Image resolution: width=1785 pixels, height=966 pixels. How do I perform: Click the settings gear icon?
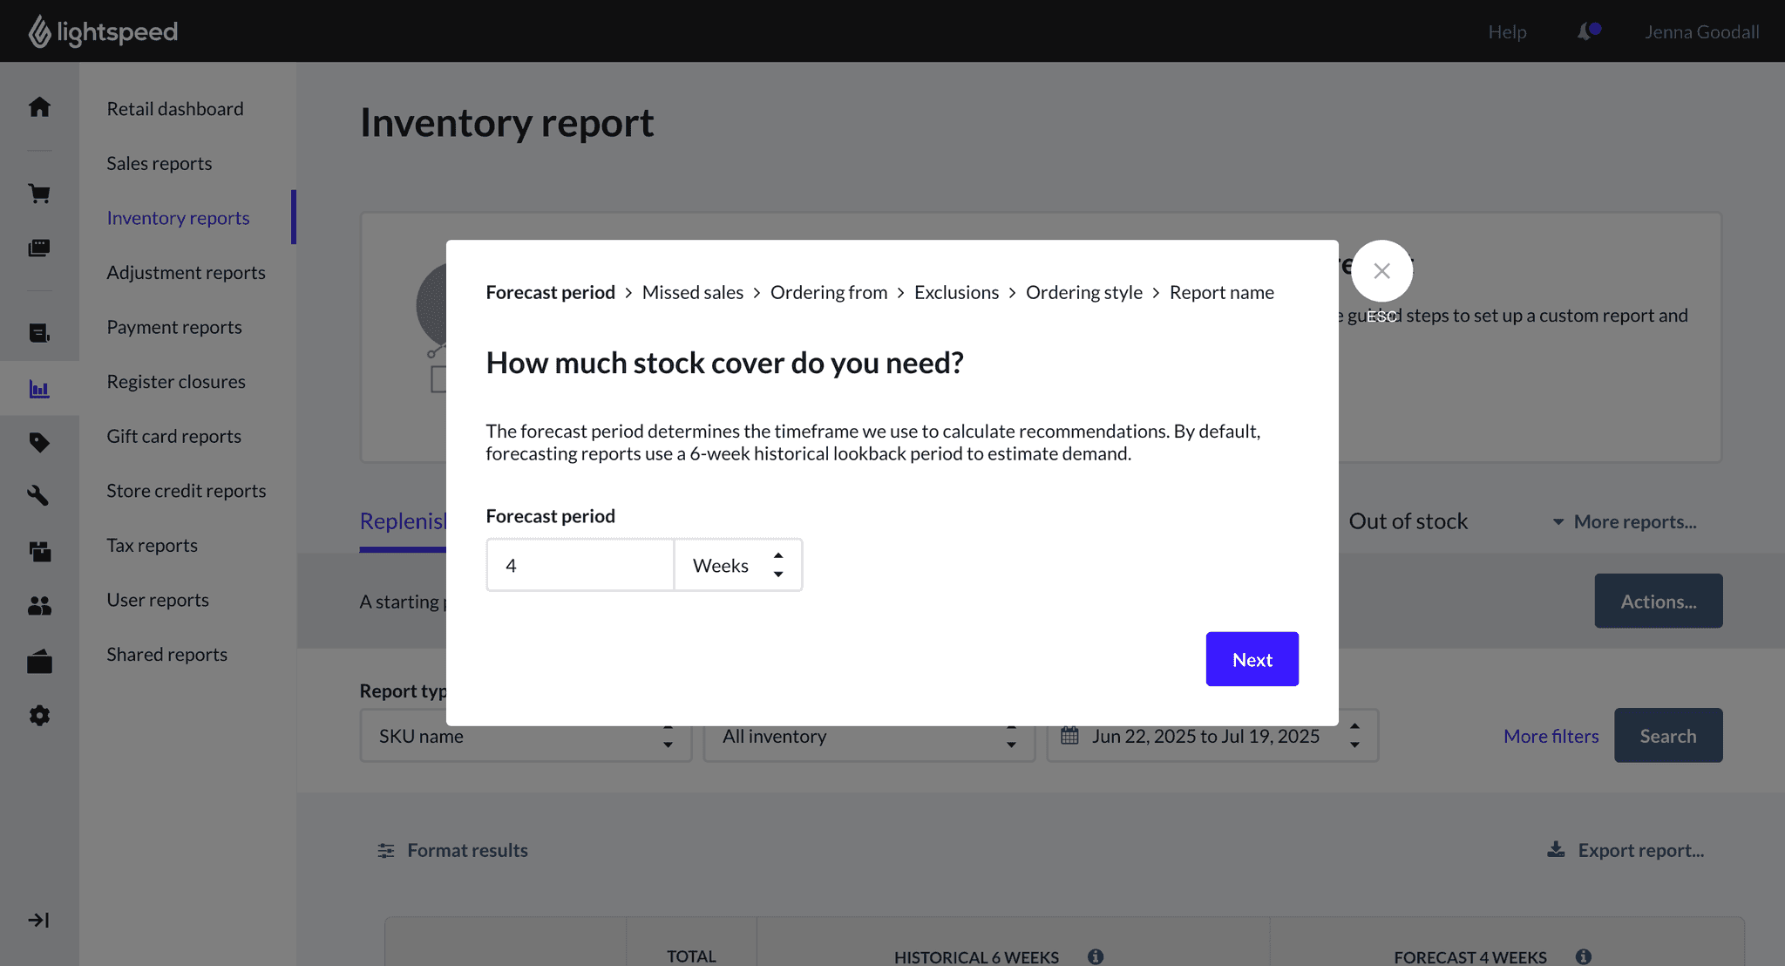point(39,716)
